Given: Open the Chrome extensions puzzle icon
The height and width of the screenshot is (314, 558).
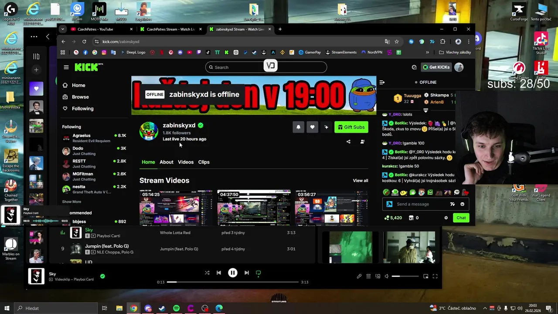Looking at the screenshot, I should (443, 41).
